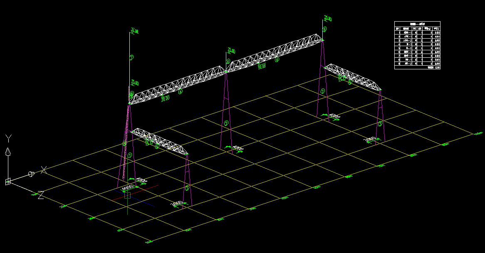
Task: Click the X axis cone arrow on UCS icon
Action: [x=31, y=174]
